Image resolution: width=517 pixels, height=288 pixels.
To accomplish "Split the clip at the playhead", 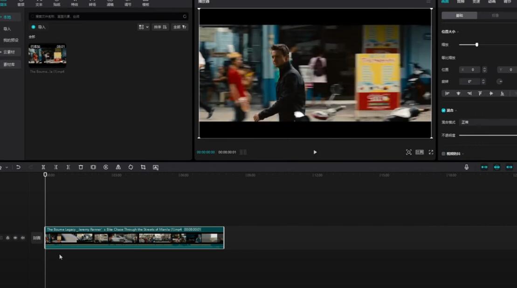I will coord(43,167).
